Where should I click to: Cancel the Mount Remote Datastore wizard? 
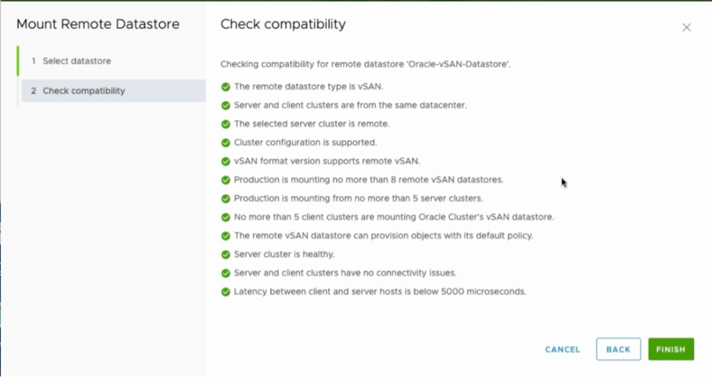pos(563,349)
